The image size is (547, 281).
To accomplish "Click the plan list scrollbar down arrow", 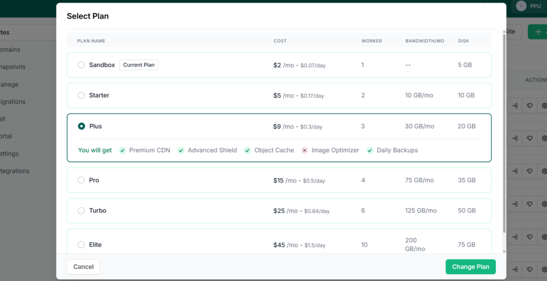I will point(504,251).
